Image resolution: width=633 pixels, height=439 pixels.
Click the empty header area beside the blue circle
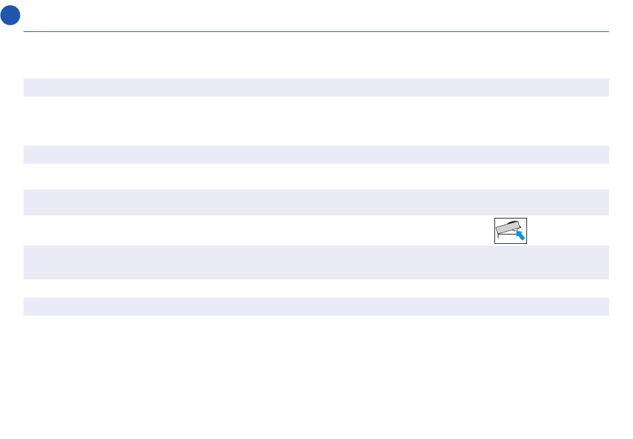point(316,16)
